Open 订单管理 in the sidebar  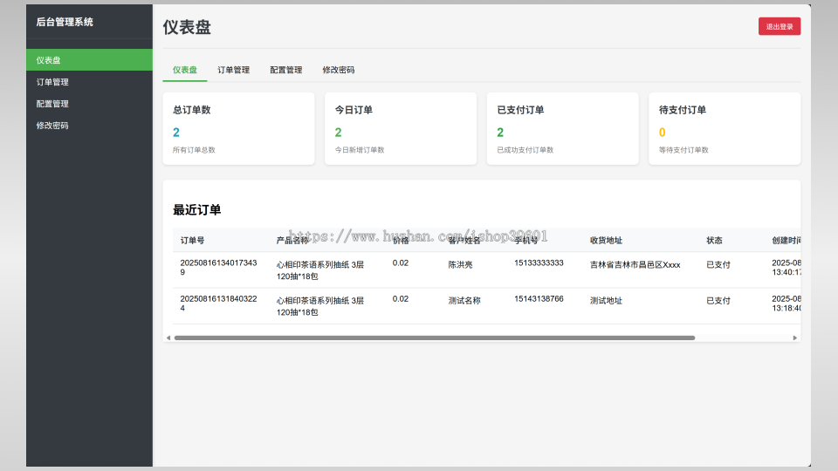(89, 82)
